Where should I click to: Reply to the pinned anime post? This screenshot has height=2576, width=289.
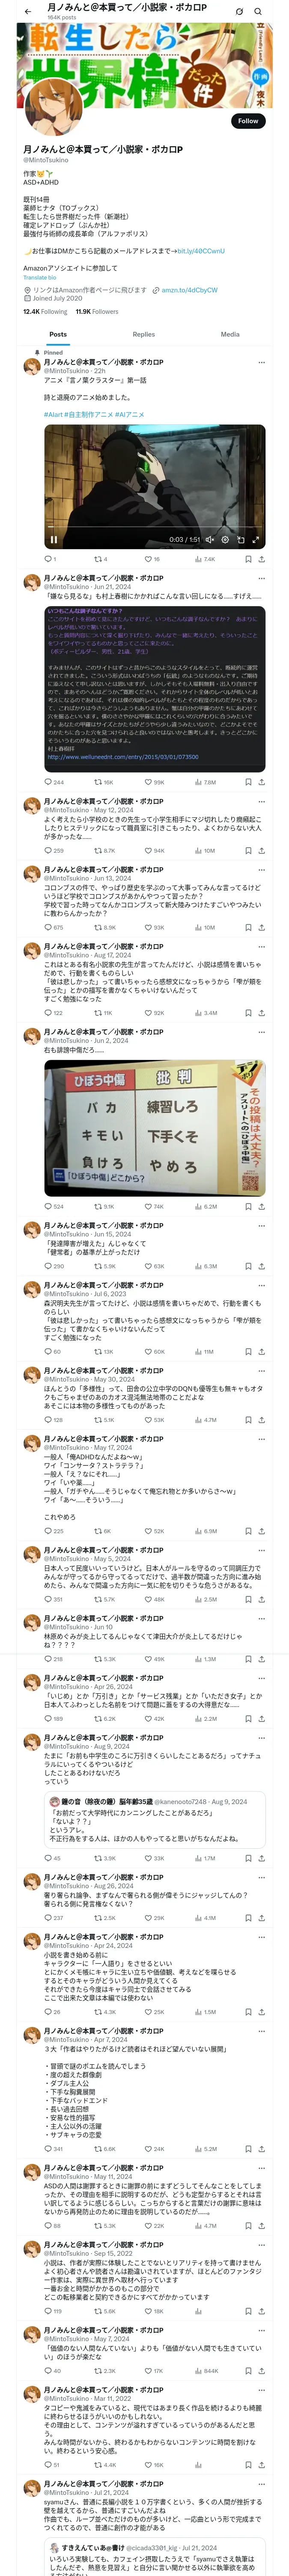[x=50, y=559]
